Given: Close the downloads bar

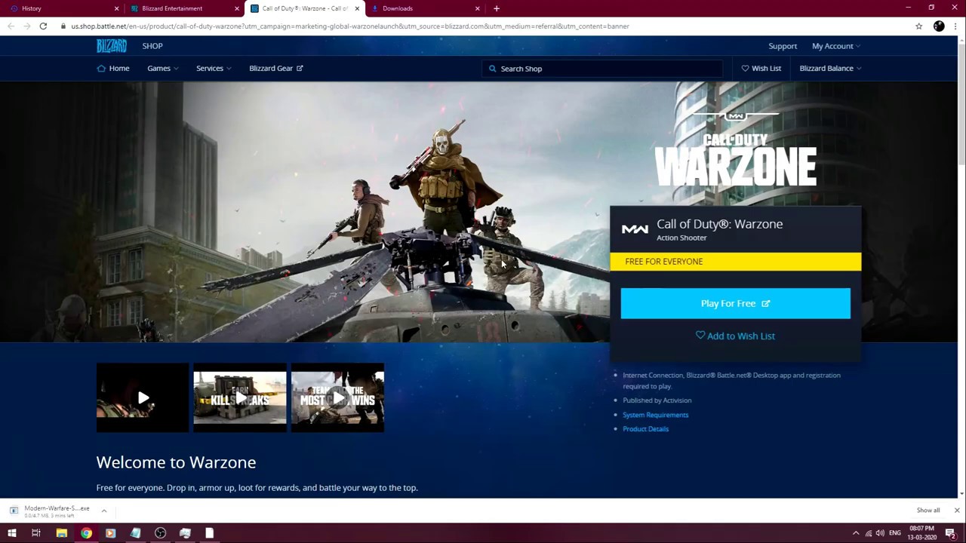Looking at the screenshot, I should [956, 511].
